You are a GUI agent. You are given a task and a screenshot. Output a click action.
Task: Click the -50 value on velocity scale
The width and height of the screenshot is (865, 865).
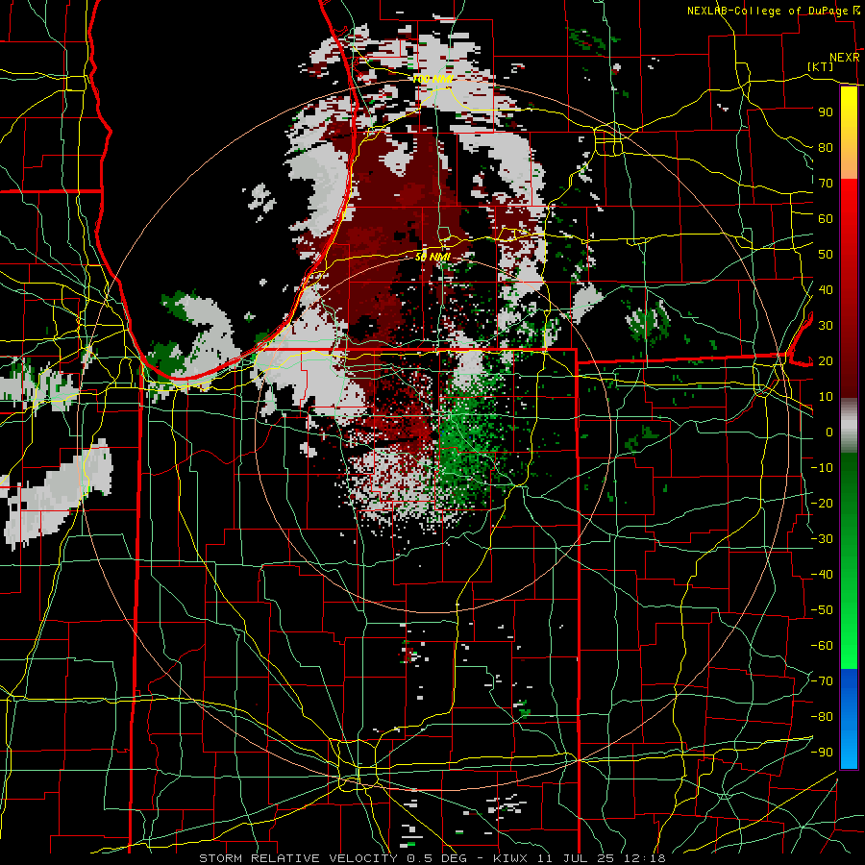(822, 610)
